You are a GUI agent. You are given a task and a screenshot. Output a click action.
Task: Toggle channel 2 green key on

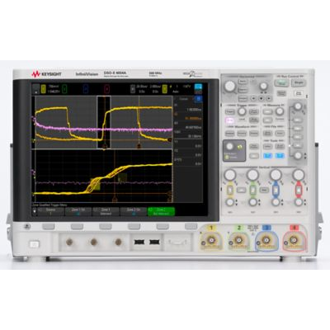click(x=253, y=190)
